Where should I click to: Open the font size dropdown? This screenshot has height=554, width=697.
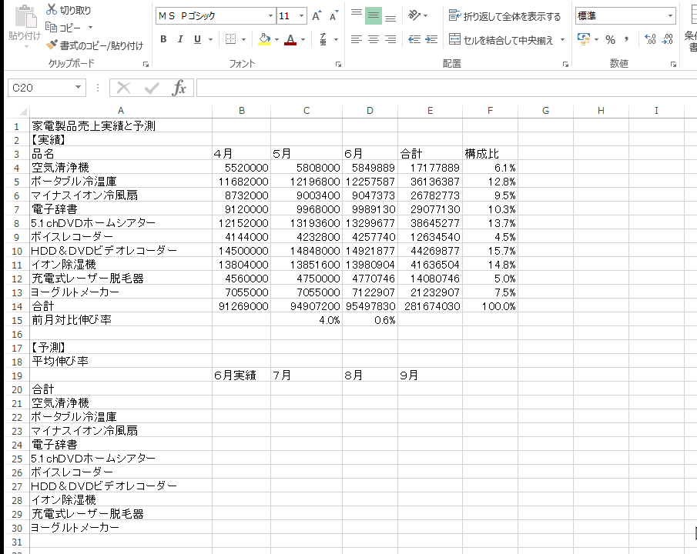[x=301, y=16]
